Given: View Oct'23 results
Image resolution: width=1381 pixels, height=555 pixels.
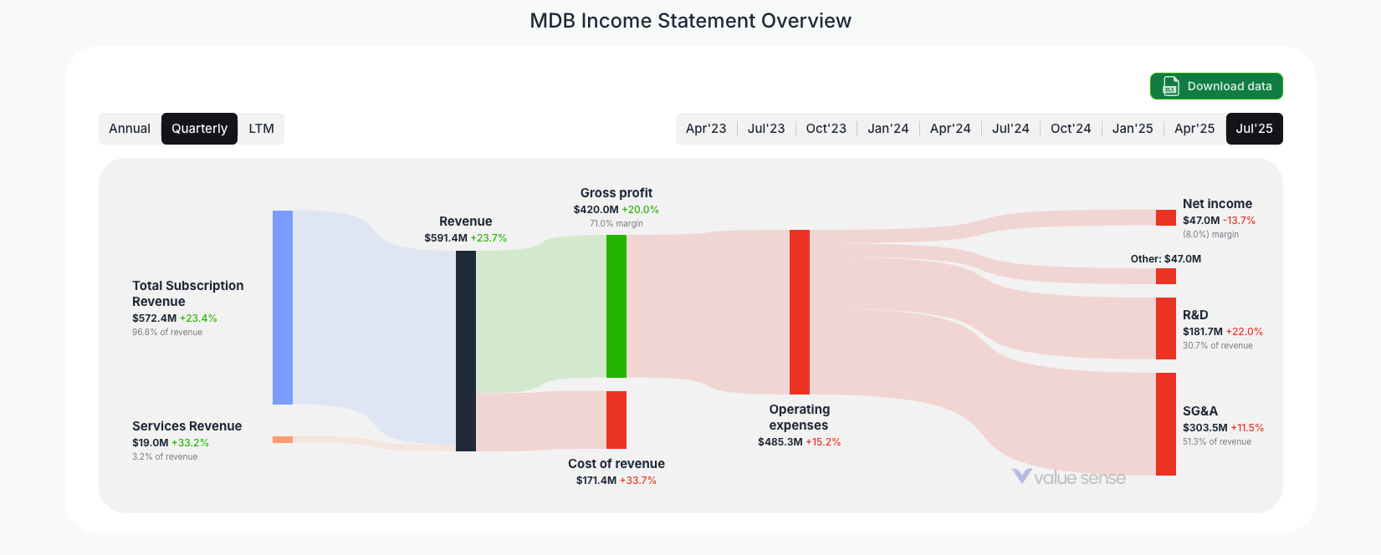Looking at the screenshot, I should [826, 128].
